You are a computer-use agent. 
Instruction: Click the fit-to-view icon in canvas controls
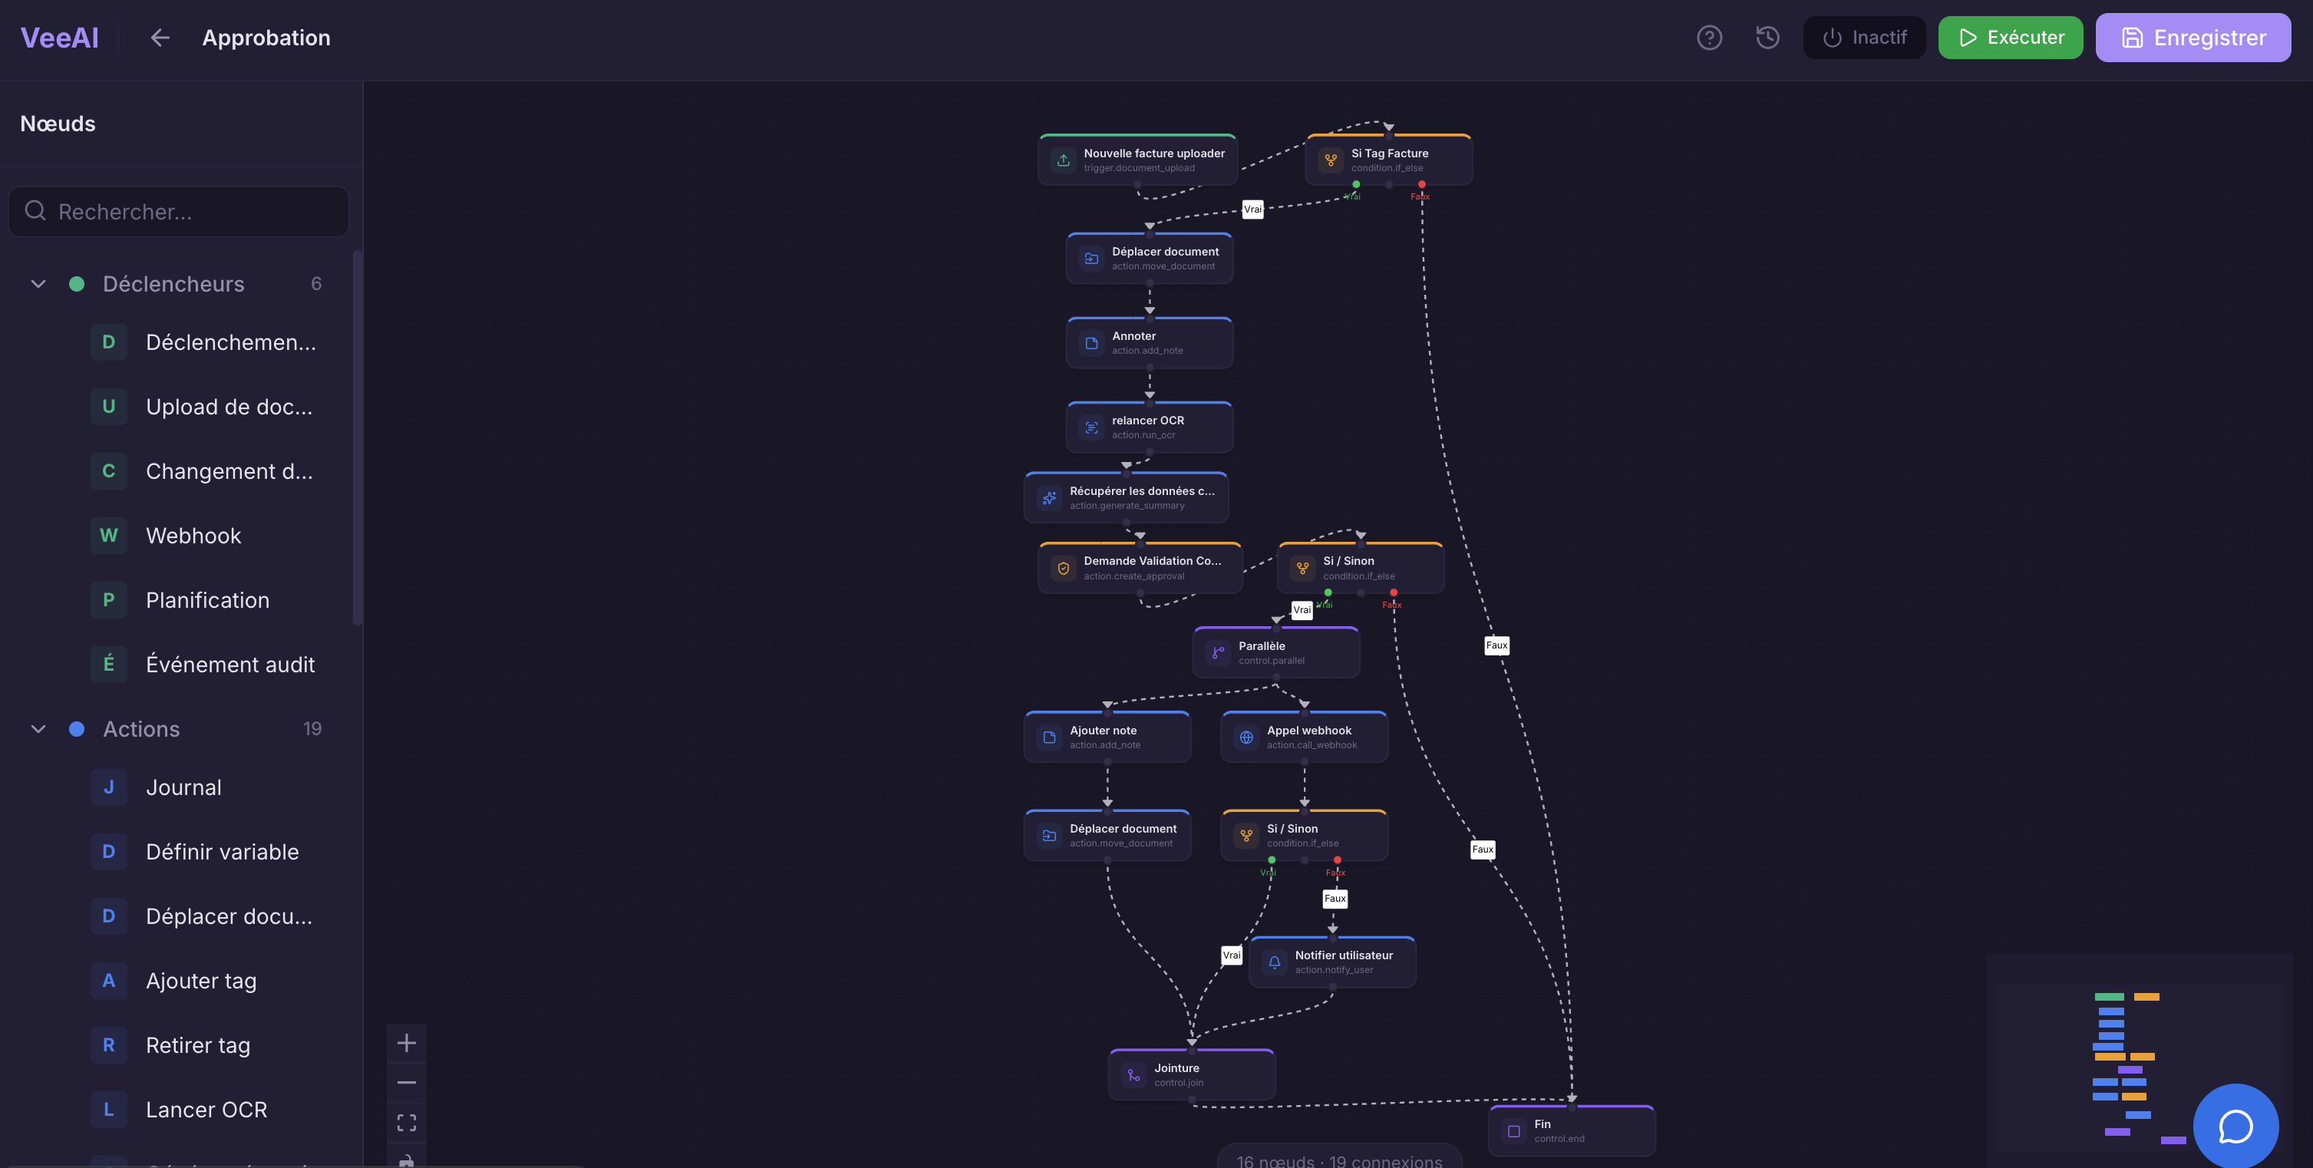407,1121
